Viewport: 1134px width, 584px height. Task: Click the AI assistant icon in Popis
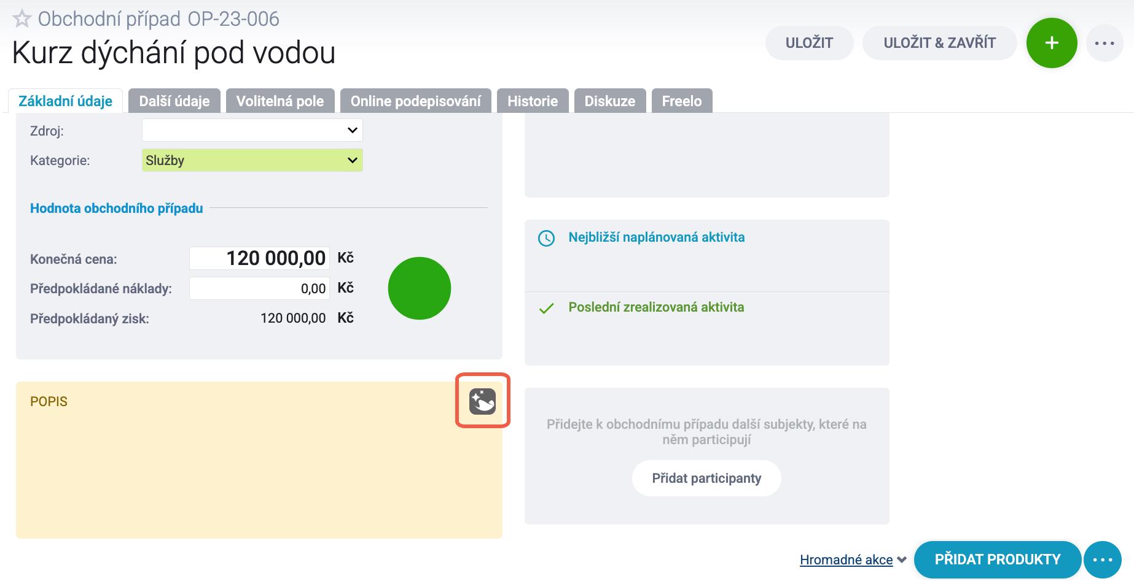click(x=482, y=402)
